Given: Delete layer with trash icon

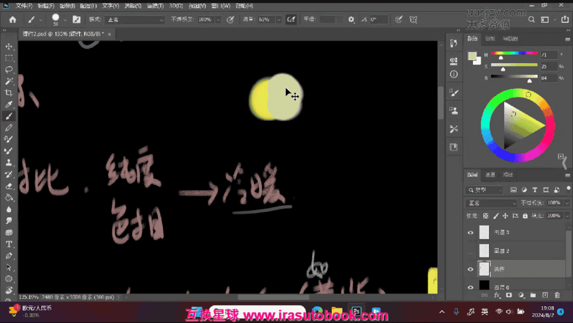Looking at the screenshot, I should click(x=557, y=295).
